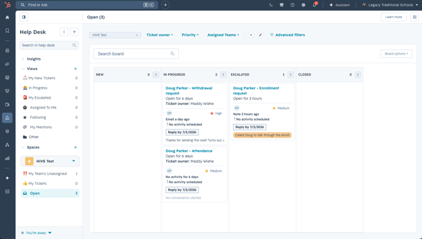
Task: Add a new space with Spaces plus icon
Action: [x=76, y=147]
